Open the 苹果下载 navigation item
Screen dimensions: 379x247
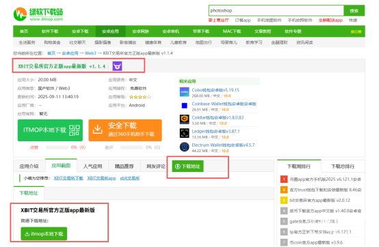point(201,31)
